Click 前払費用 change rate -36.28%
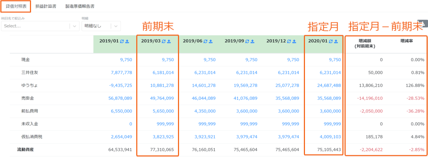428x157 pixels. pyautogui.click(x=416, y=111)
